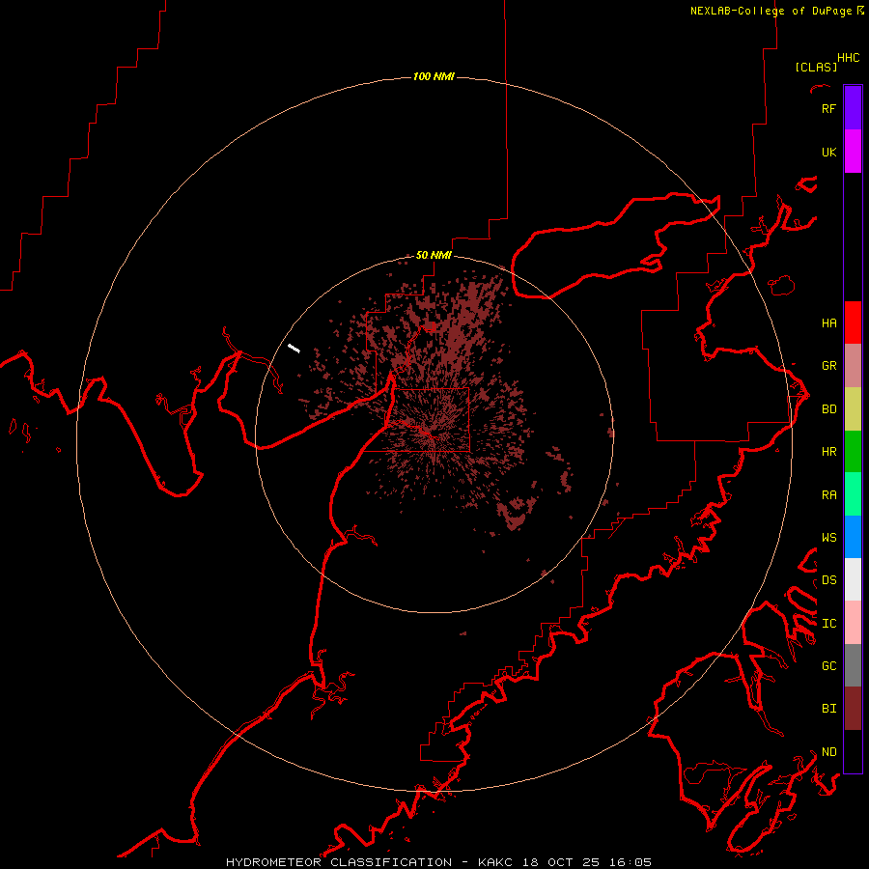
Task: Click the GR legend label
Action: tap(828, 366)
